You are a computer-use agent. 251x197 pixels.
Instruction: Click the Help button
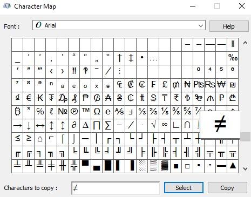tap(229, 26)
